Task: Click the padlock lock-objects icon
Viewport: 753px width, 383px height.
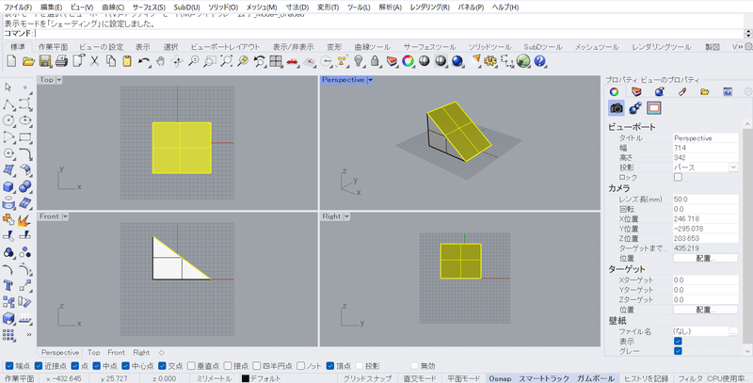Action: tap(375, 61)
